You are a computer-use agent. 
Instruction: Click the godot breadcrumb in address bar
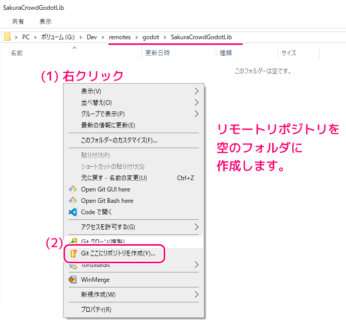(152, 37)
